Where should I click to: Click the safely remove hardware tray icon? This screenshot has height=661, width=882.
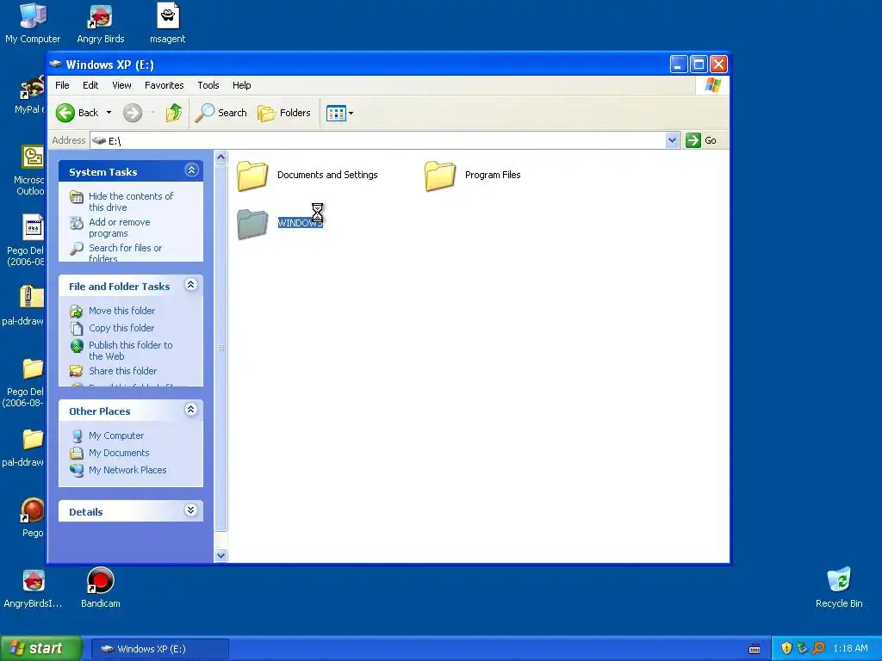[x=803, y=649]
